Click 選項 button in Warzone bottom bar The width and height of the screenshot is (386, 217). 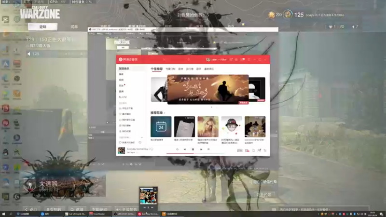77,209
